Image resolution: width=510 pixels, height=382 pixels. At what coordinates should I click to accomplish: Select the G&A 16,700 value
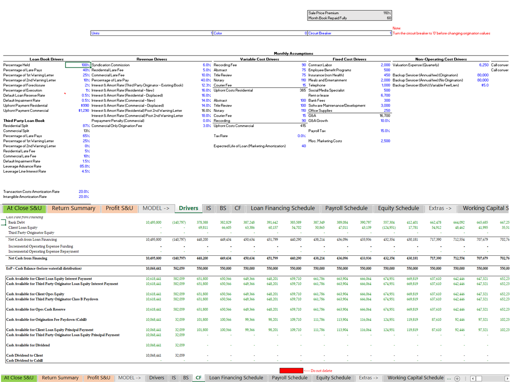pyautogui.click(x=385, y=116)
